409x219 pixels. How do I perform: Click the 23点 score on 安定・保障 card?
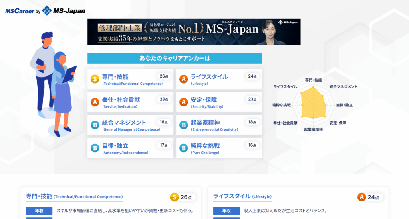[252, 99]
